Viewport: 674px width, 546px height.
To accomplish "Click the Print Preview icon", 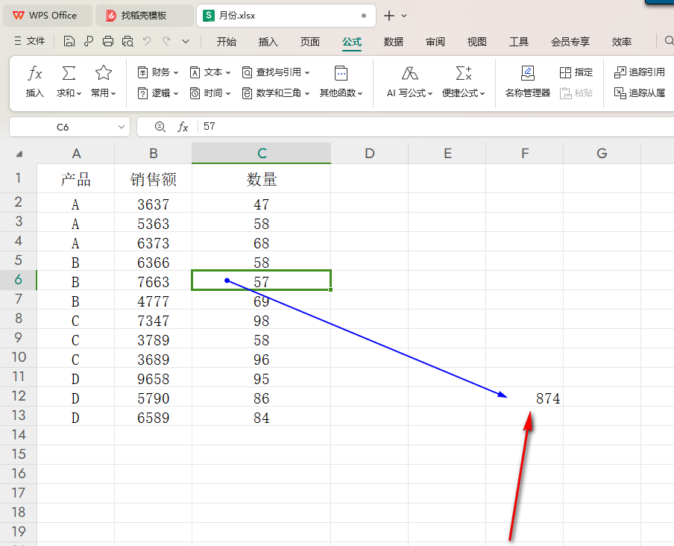I will coord(127,41).
